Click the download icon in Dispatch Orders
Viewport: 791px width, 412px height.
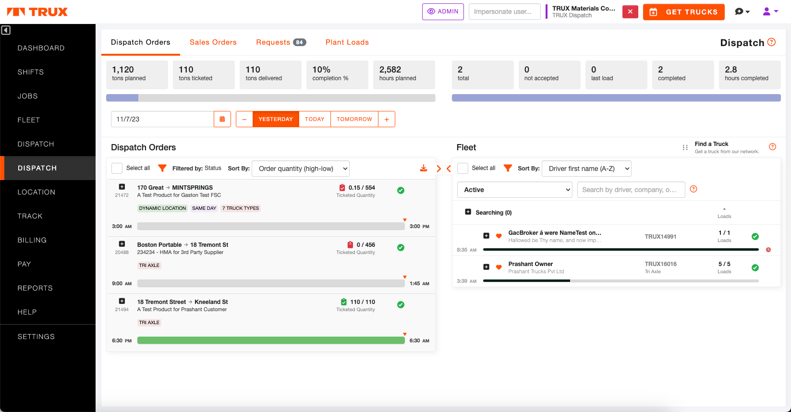click(x=423, y=168)
